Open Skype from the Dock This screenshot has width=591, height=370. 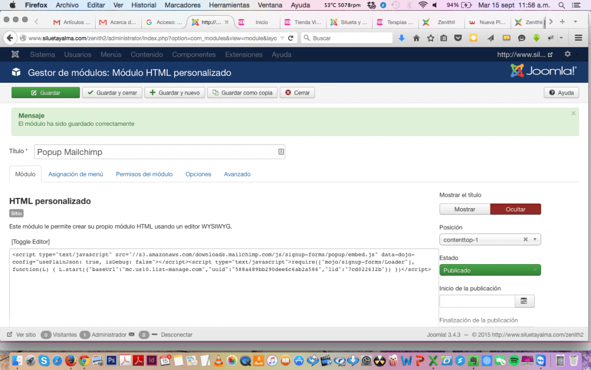coord(44,360)
